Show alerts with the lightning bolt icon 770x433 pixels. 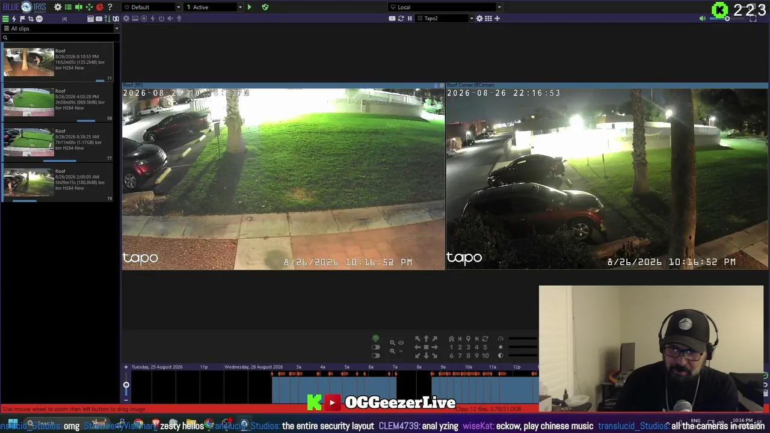tap(14, 19)
